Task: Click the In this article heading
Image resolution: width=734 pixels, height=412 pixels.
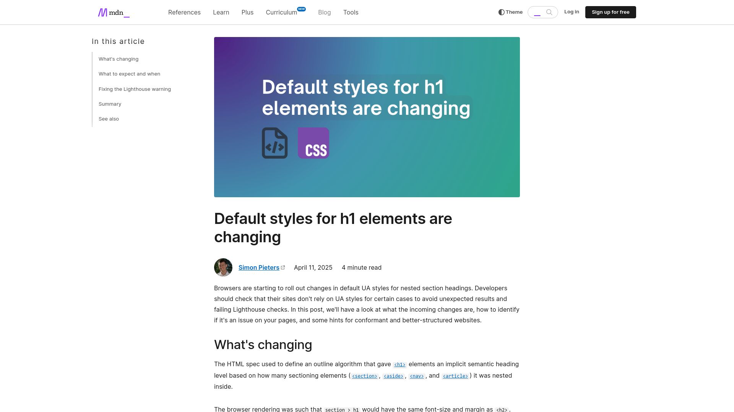Action: click(118, 41)
